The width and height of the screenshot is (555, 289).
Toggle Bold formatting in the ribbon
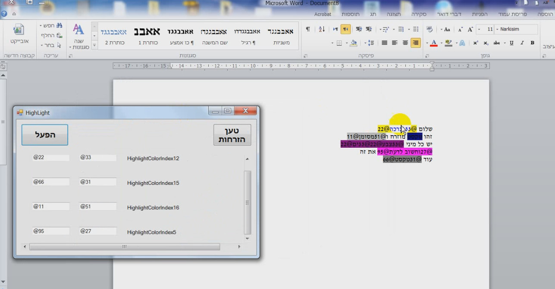point(533,43)
